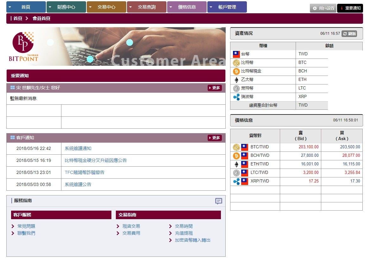
Task: Click the BCH/TWD Ask price 28,077.00
Action: tap(351, 155)
